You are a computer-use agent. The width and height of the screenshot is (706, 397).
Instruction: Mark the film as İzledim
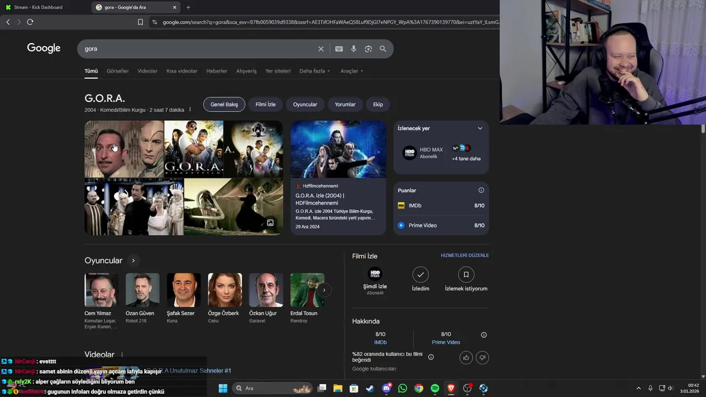(420, 279)
